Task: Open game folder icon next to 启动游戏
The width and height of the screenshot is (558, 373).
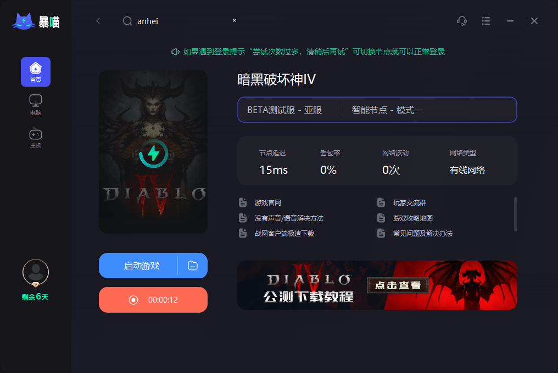Action: coord(193,265)
